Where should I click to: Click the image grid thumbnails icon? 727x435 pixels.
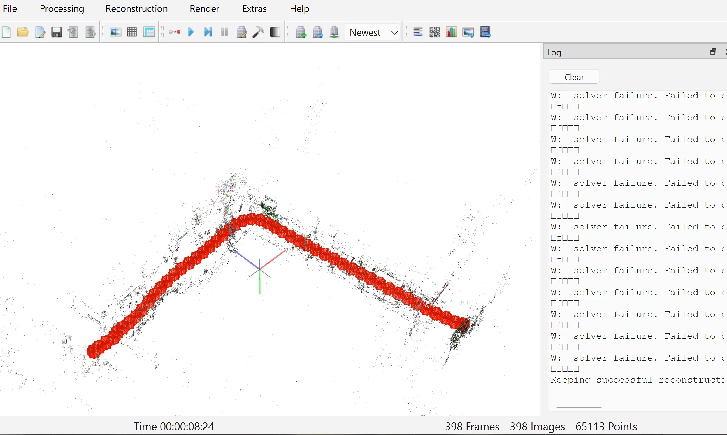click(x=132, y=32)
